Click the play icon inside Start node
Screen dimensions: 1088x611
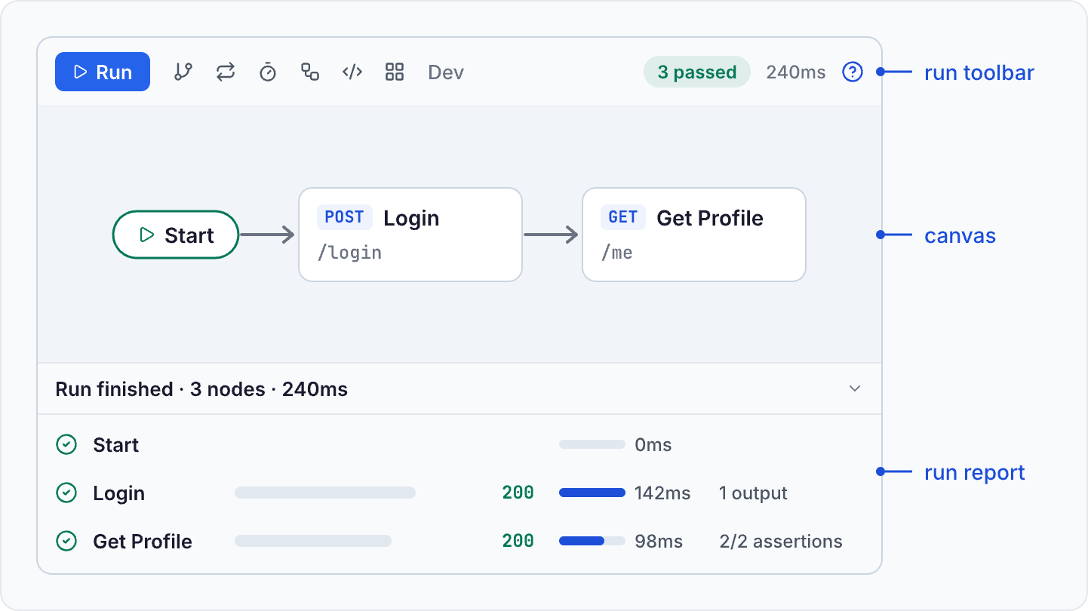click(147, 235)
